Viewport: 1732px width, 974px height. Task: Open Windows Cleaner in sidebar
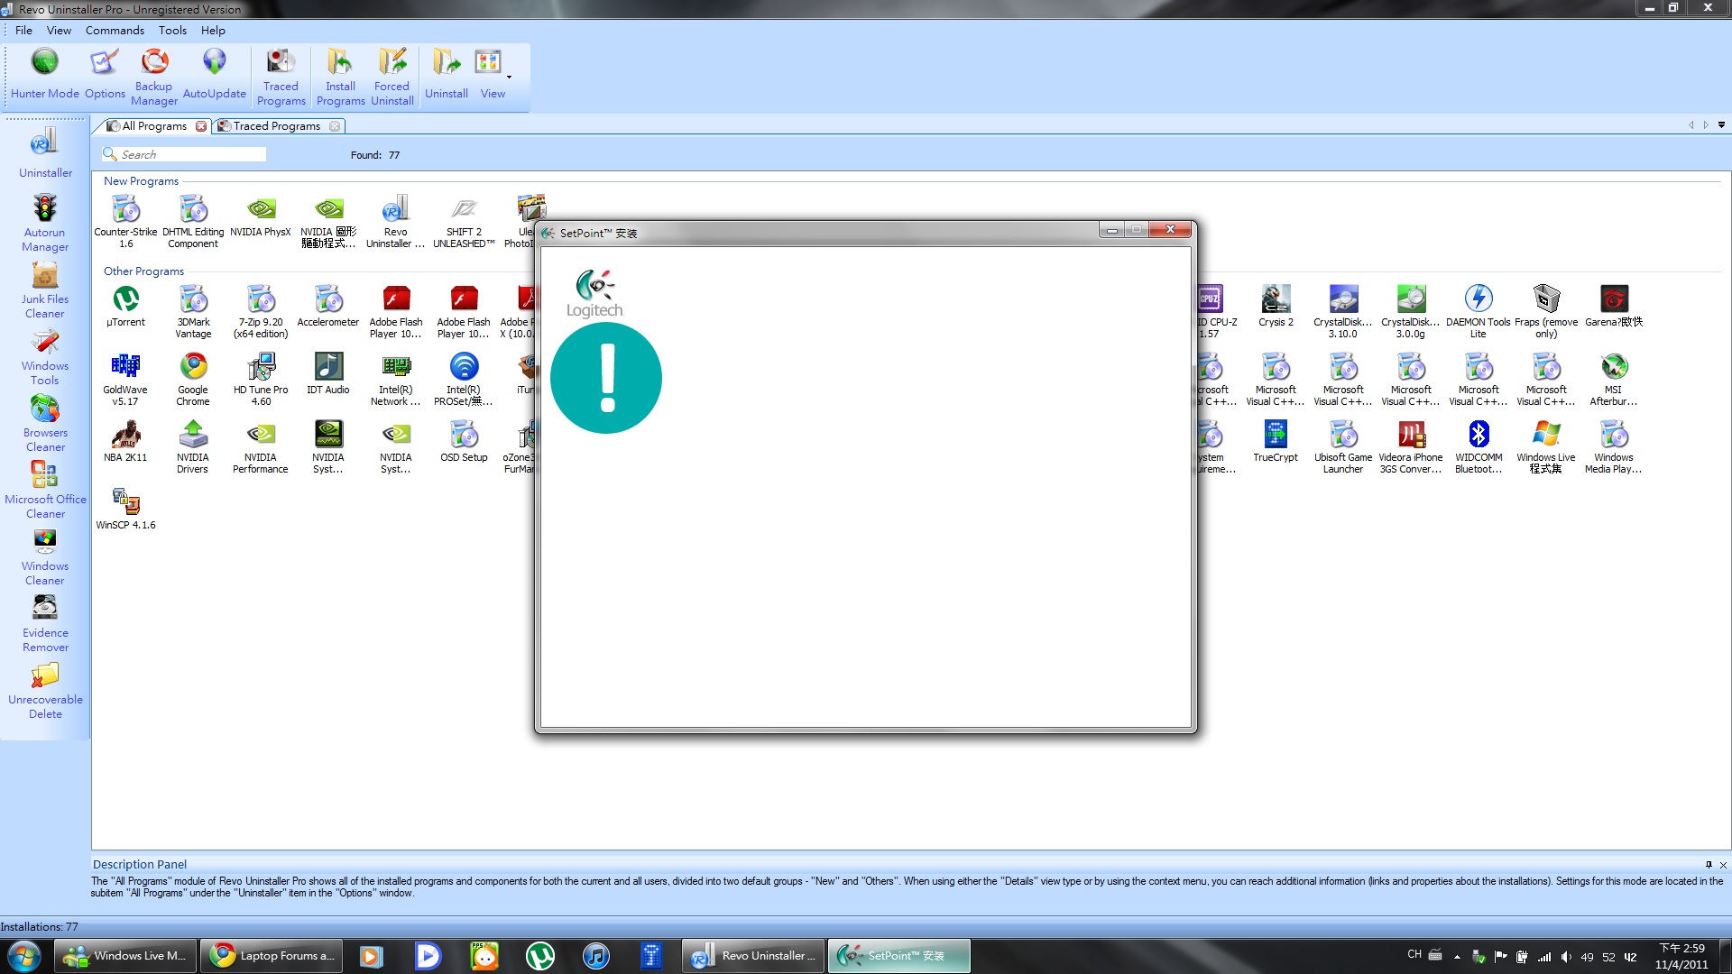coord(45,557)
